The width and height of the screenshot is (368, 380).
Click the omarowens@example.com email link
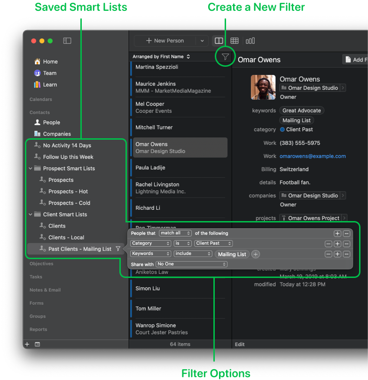pos(313,156)
